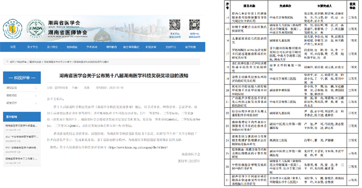Click the 项目名称 table header
The width and height of the screenshot is (362, 188).
tap(250, 6)
